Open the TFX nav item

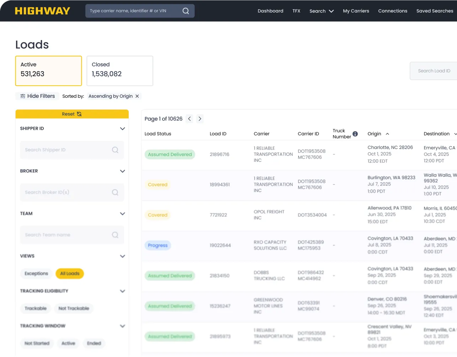296,11
